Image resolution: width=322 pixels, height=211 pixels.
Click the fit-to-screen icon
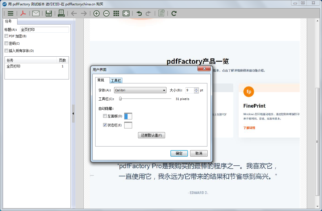[126, 14]
